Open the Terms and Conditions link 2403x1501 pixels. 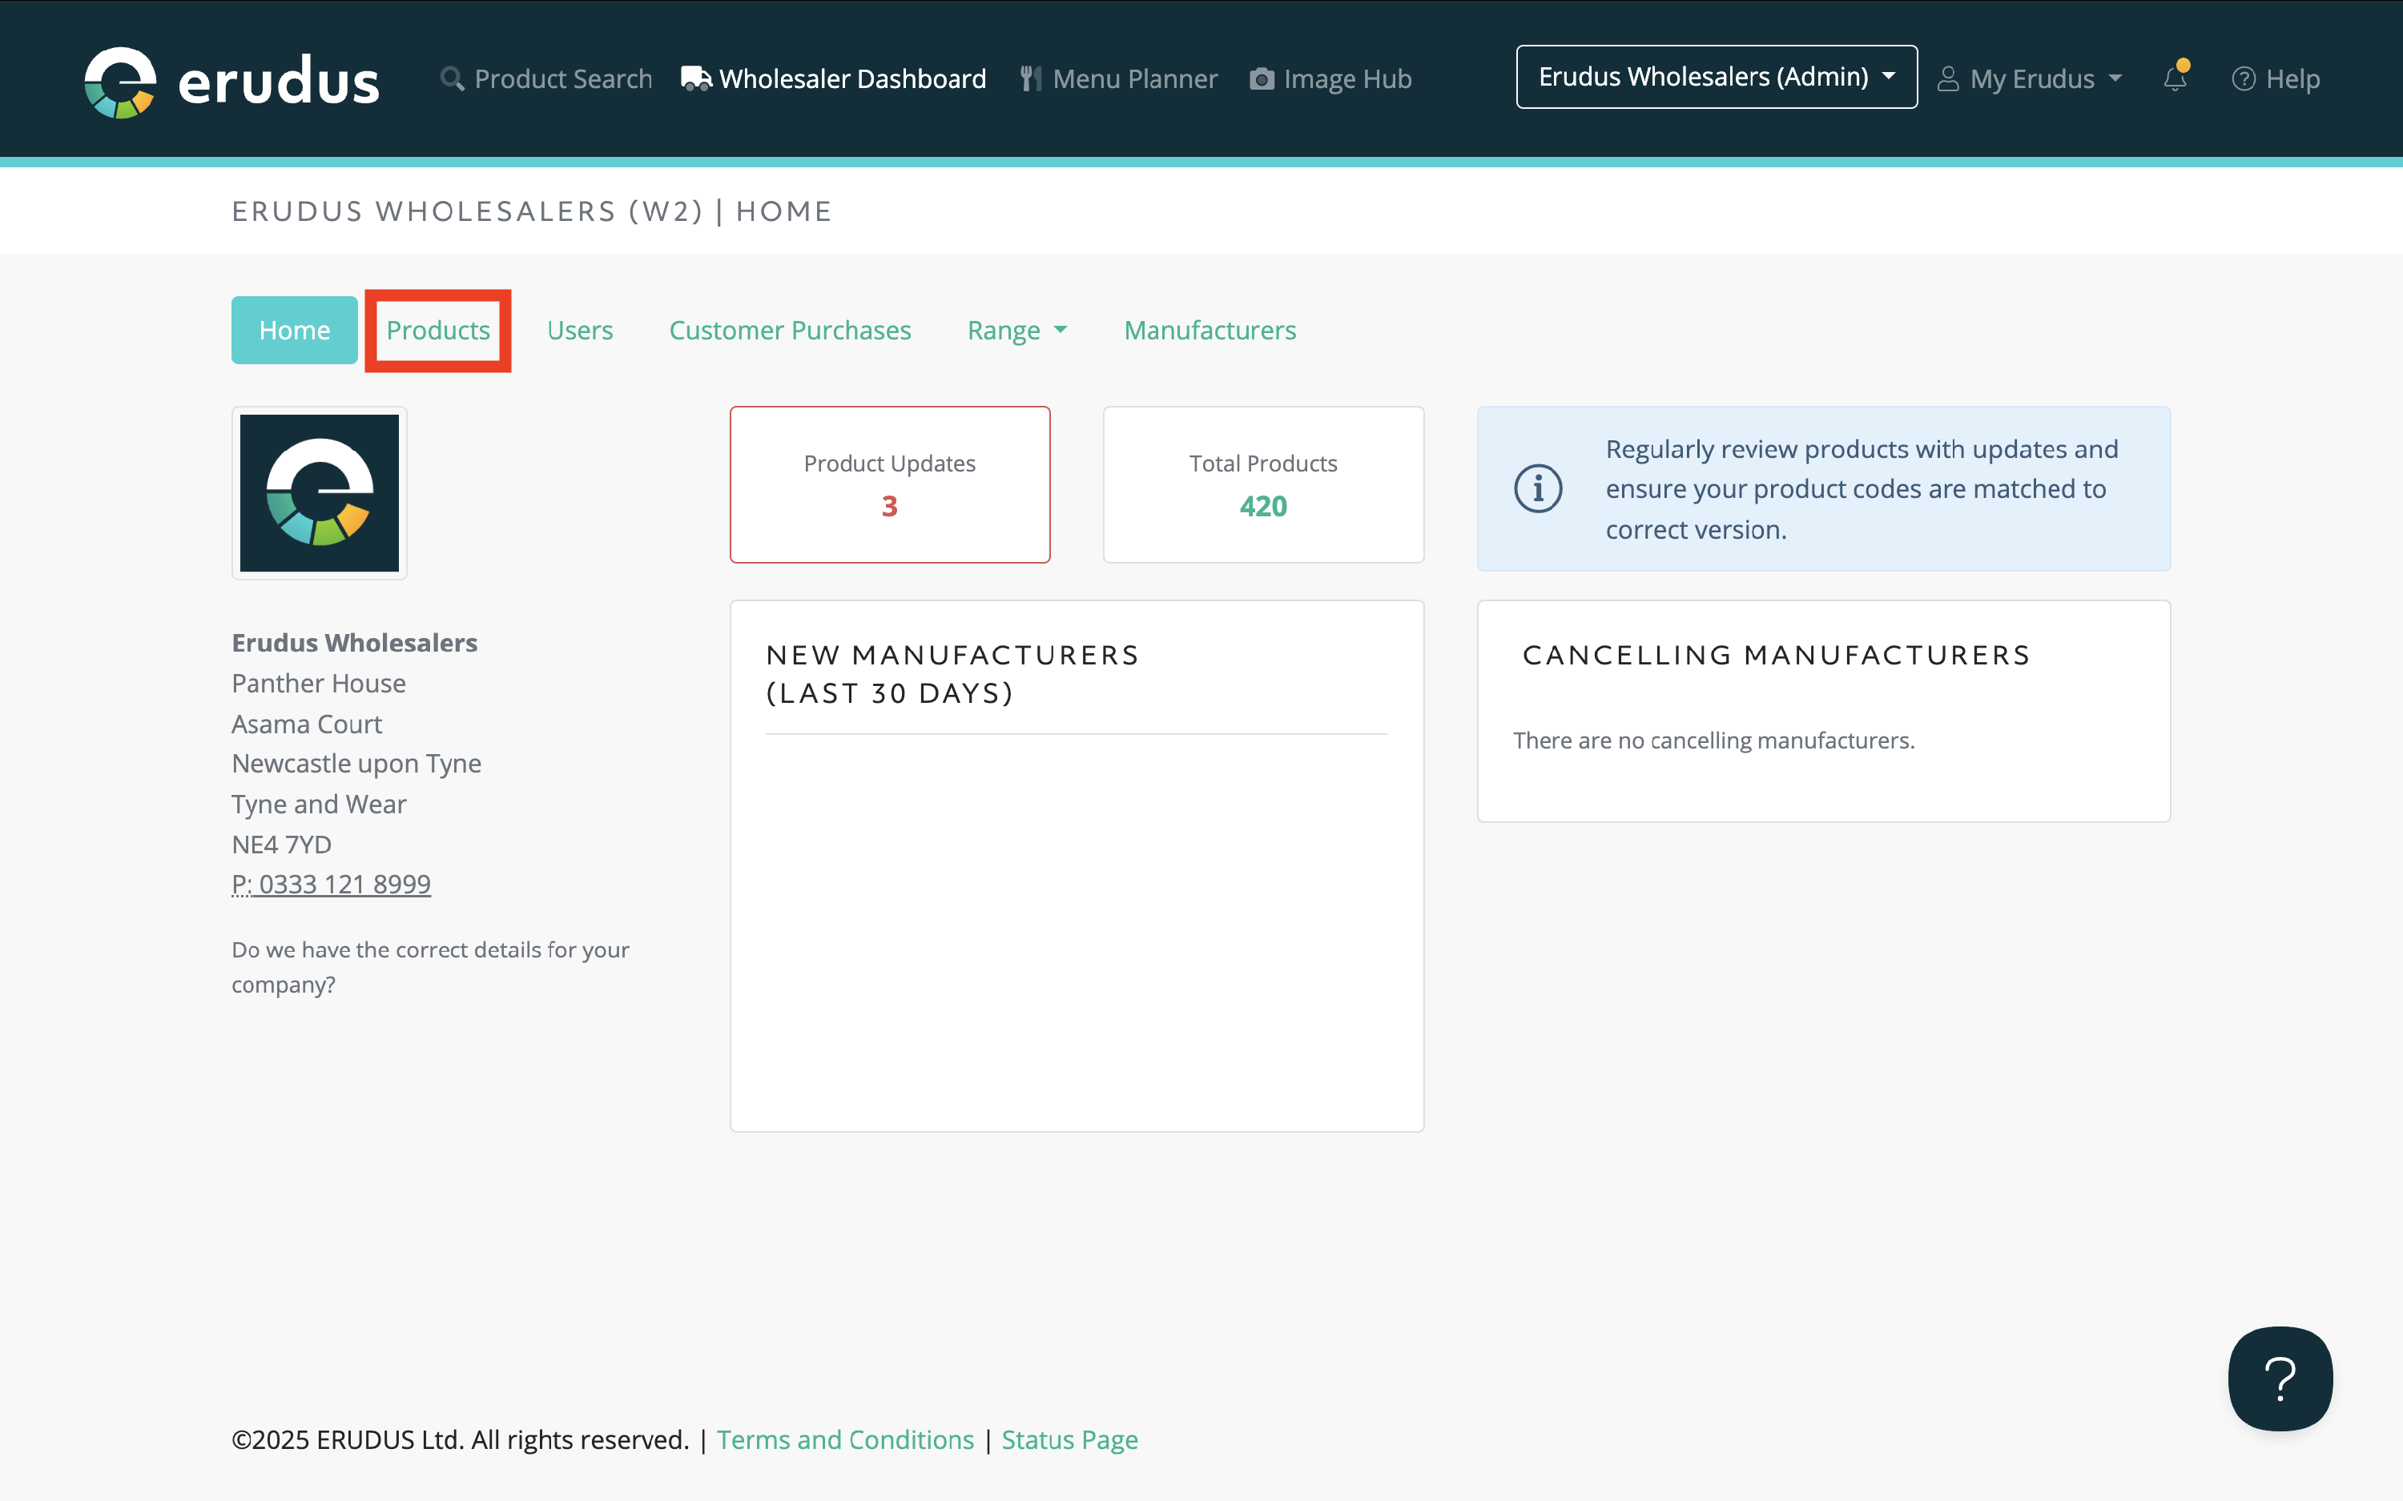click(845, 1439)
